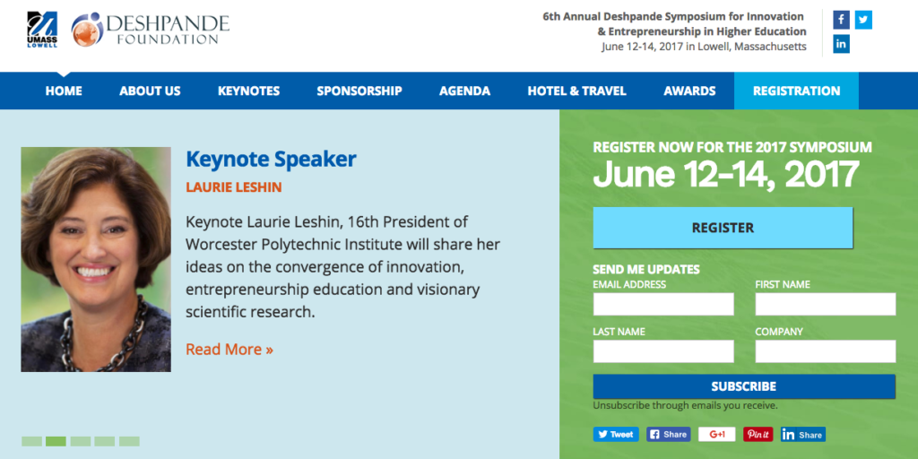Click the UMass Lowell logo
The image size is (918, 459).
pos(42,30)
